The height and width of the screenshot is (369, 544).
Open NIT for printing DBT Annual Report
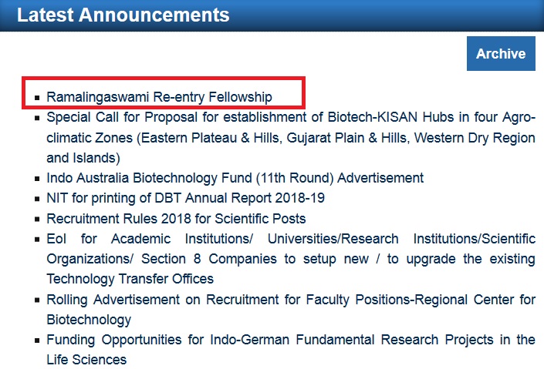(x=185, y=198)
